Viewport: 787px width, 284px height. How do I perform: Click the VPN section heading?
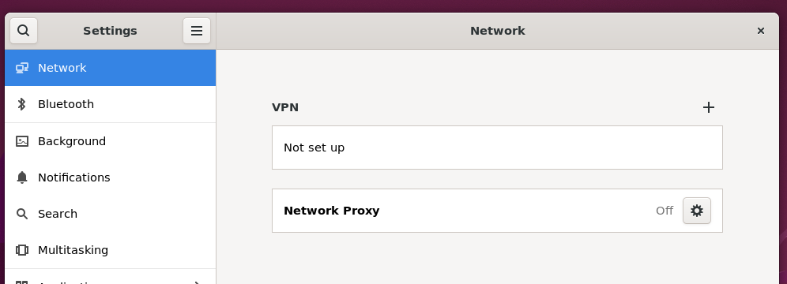point(285,107)
